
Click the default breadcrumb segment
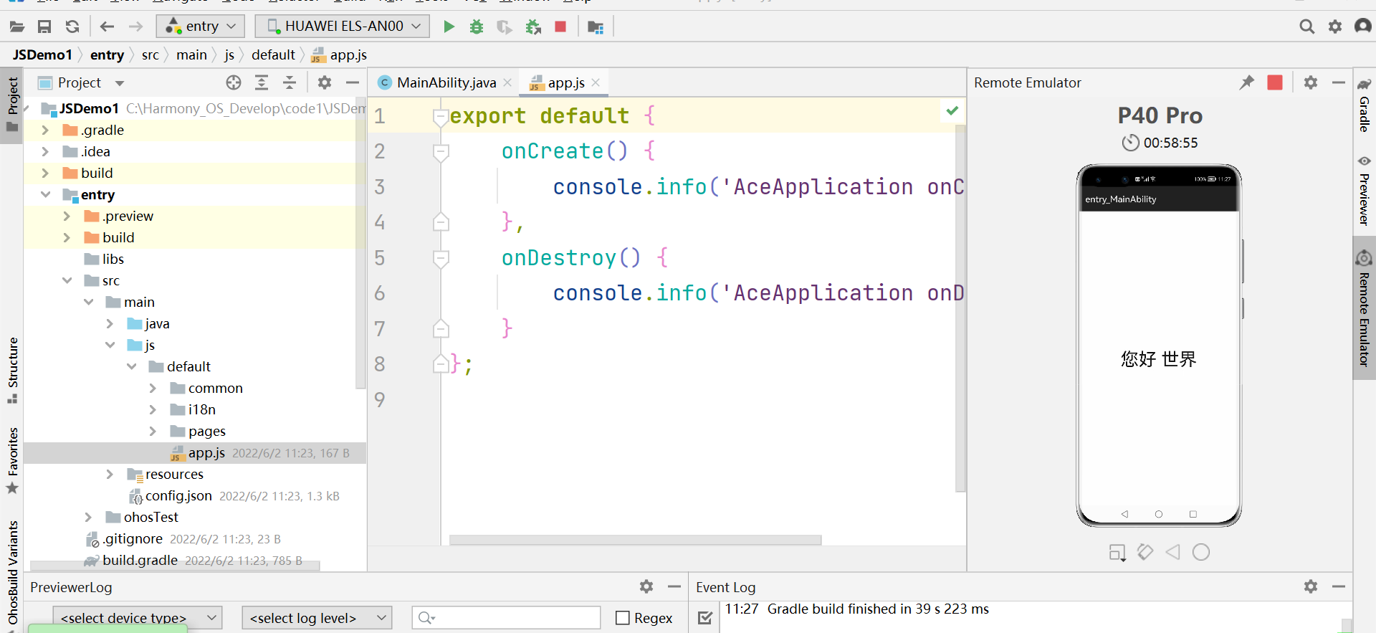tap(273, 55)
